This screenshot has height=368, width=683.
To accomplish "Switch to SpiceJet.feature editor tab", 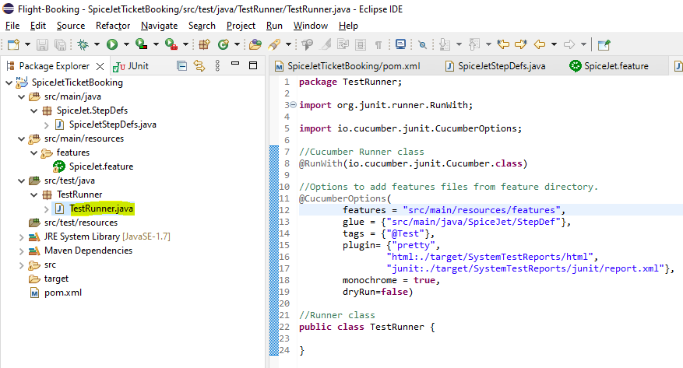I will (x=609, y=66).
